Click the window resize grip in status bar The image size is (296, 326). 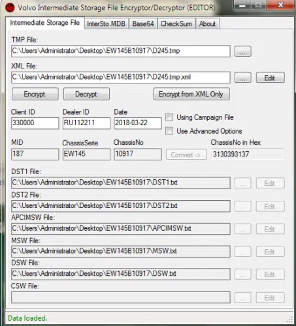point(289,319)
